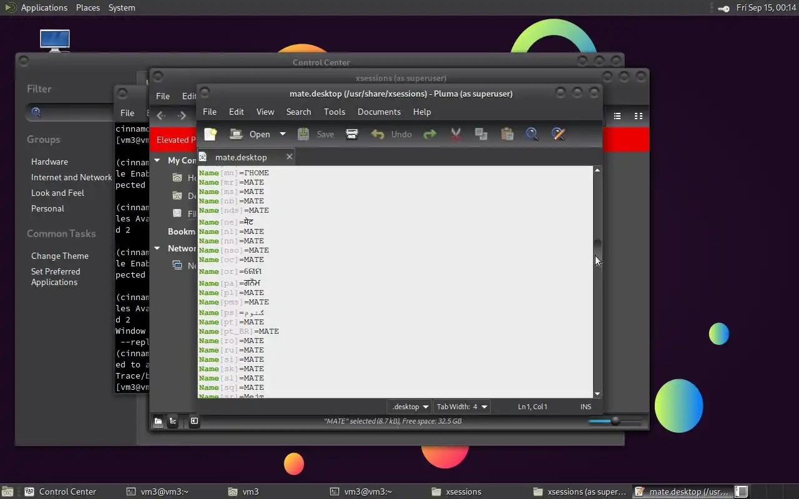This screenshot has width=799, height=499.
Task: Click the editor scroll up arrow
Action: point(597,170)
